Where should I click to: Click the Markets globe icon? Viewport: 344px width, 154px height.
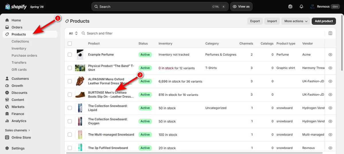click(7, 107)
